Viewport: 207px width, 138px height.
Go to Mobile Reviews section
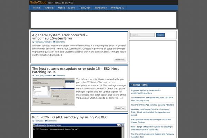pyautogui.click(x=66, y=8)
